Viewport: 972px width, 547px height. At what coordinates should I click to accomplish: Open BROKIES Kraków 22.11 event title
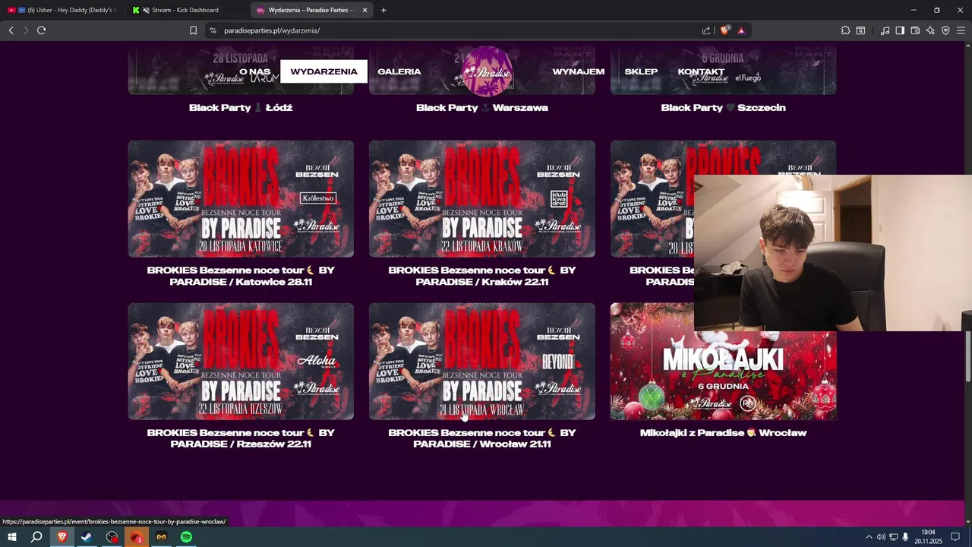(482, 276)
